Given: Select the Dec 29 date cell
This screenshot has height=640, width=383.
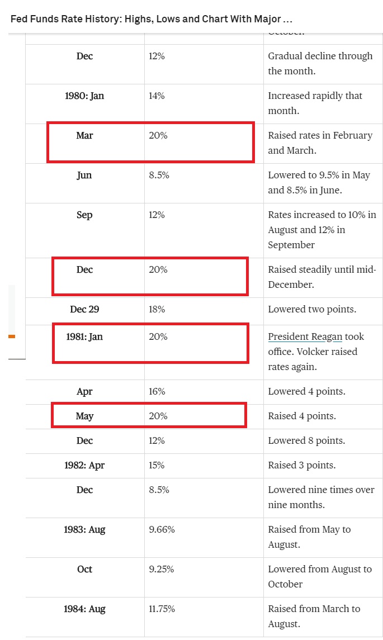Looking at the screenshot, I should pyautogui.click(x=84, y=310).
